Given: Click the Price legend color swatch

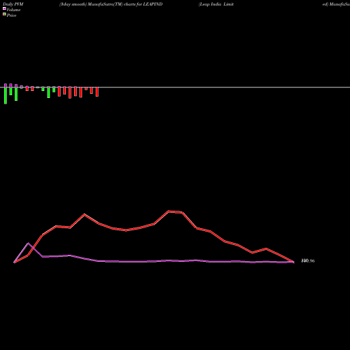Looking at the screenshot, I should point(4,14).
